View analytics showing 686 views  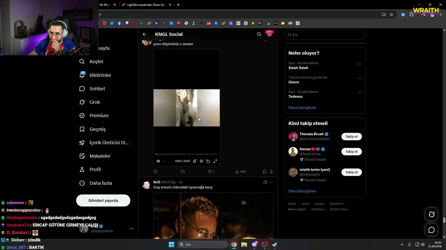tap(240, 172)
